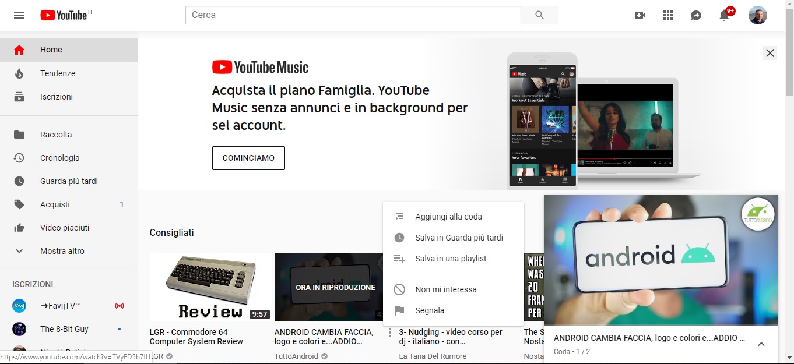The height and width of the screenshot is (364, 794).
Task: Click the 9:57 duration badge
Action: pyautogui.click(x=259, y=314)
